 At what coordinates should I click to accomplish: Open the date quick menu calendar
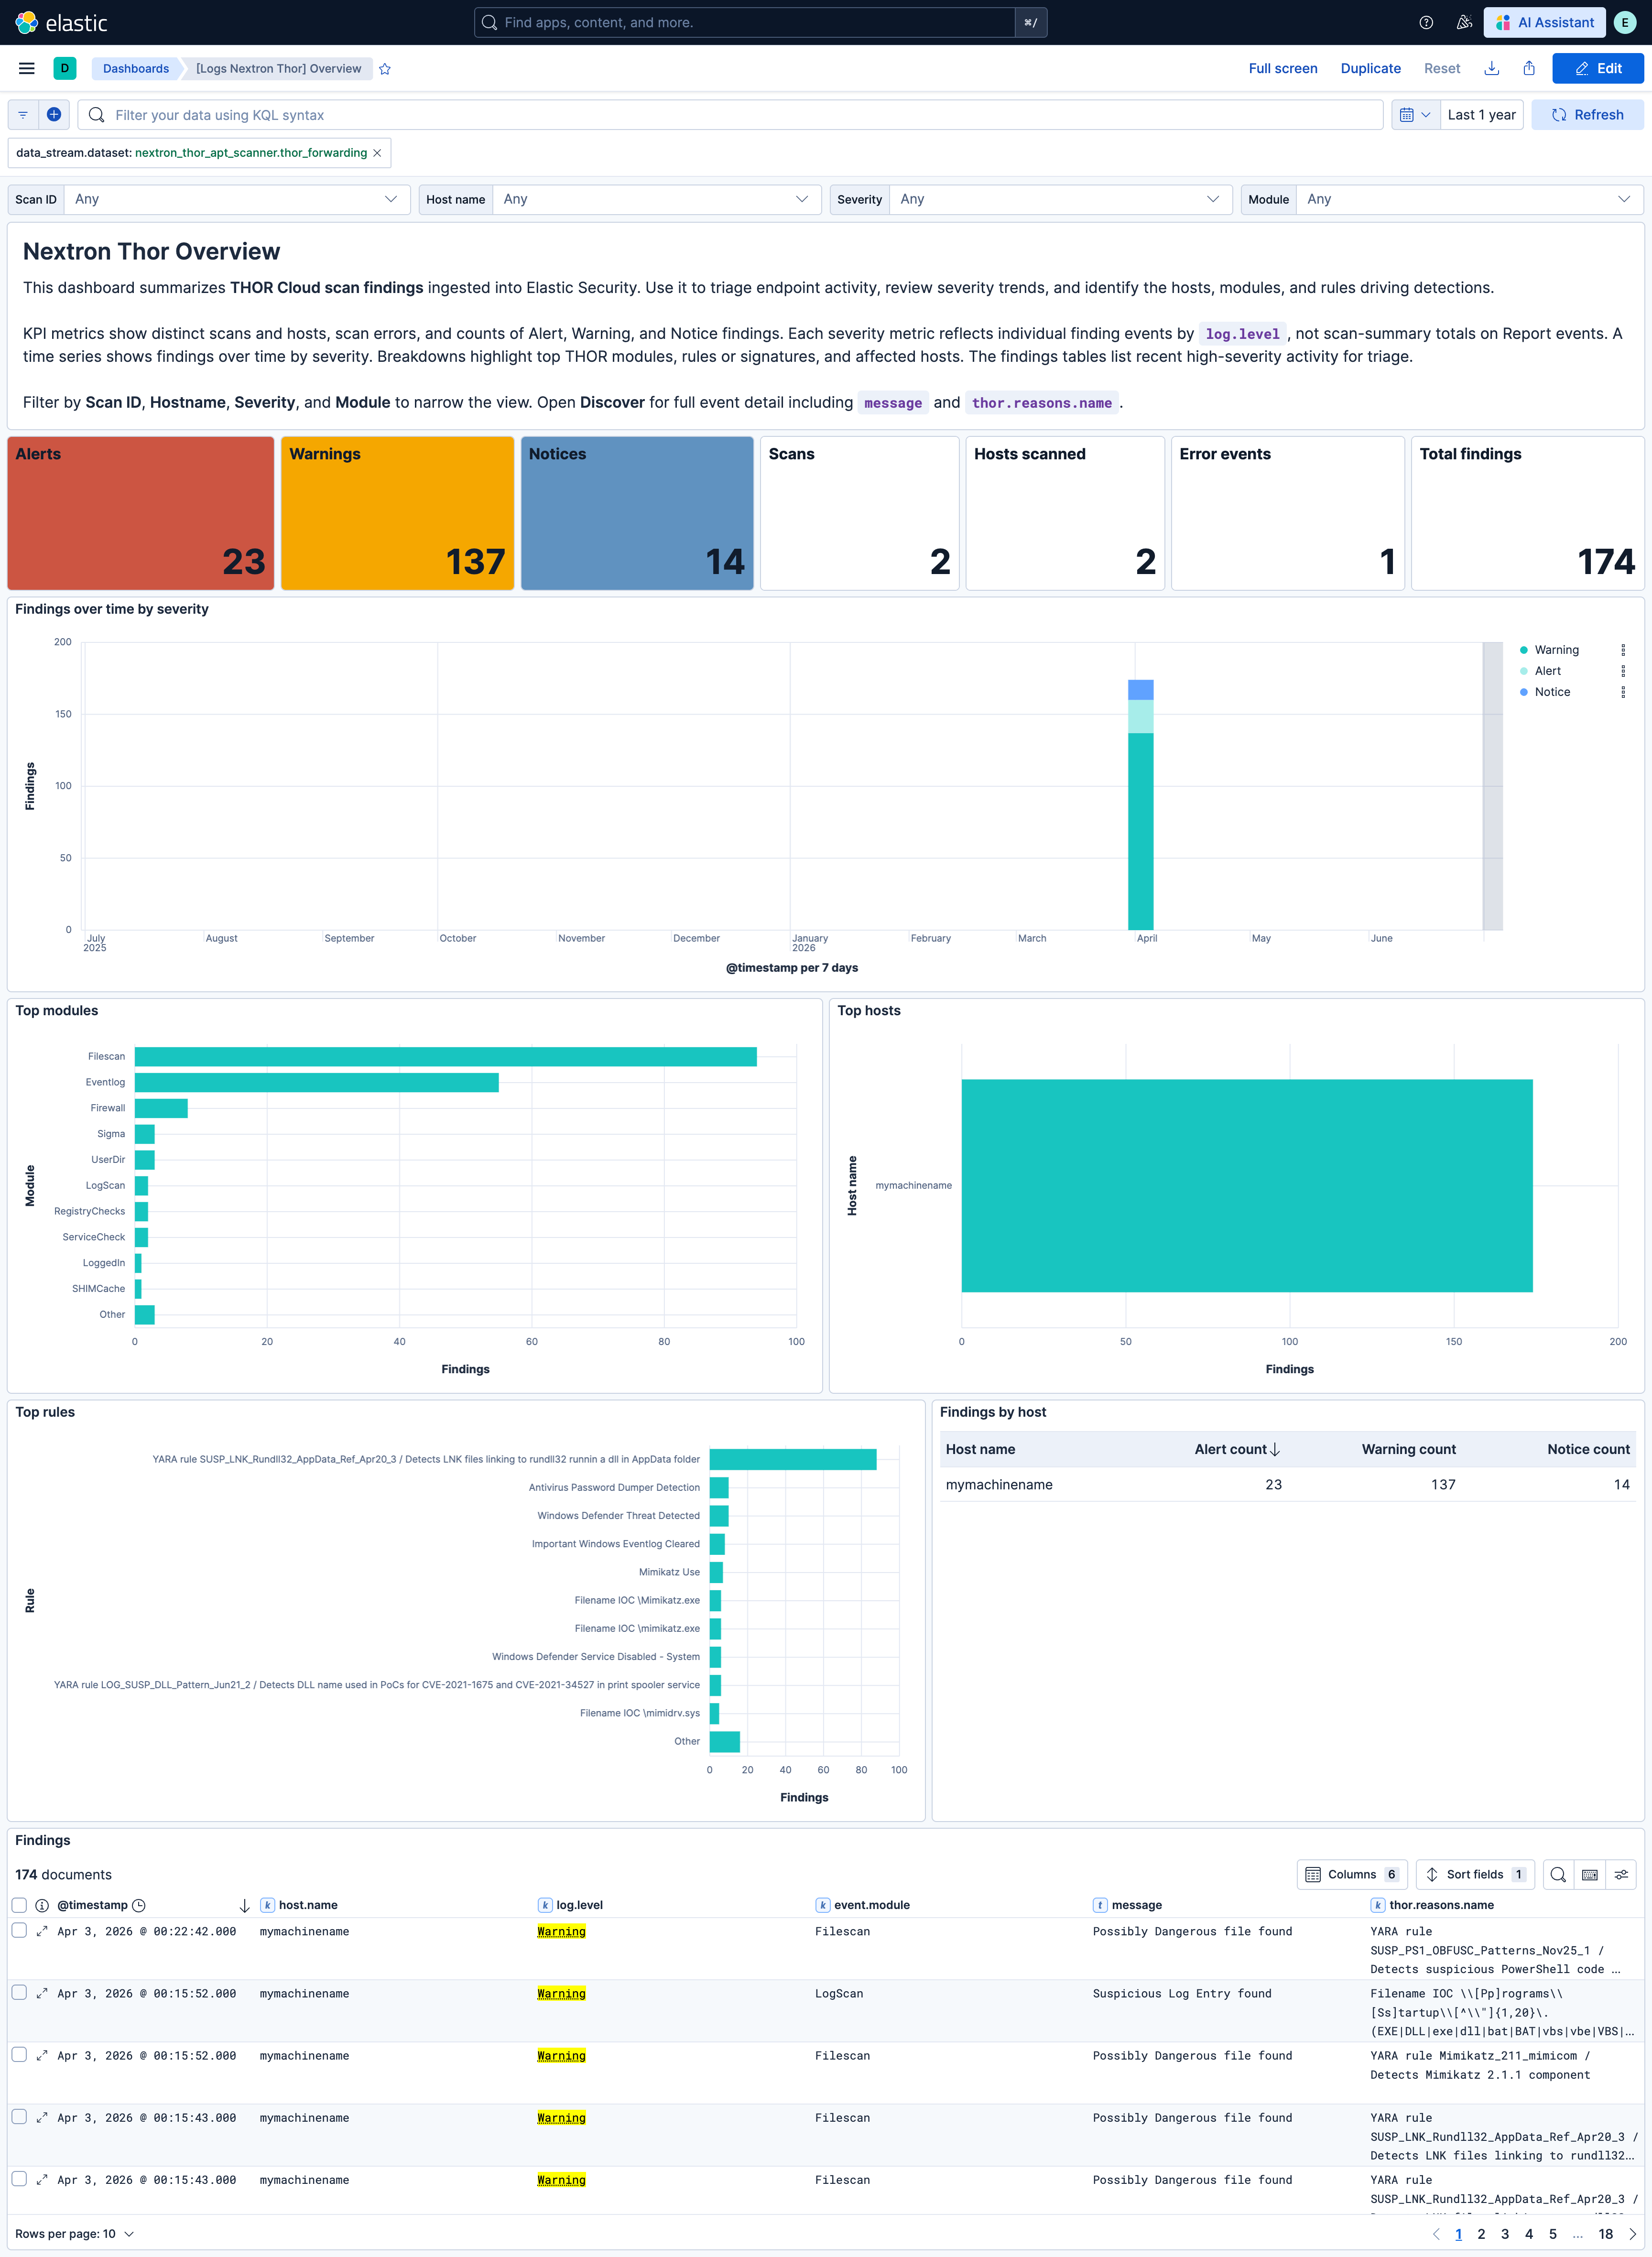pyautogui.click(x=1415, y=115)
